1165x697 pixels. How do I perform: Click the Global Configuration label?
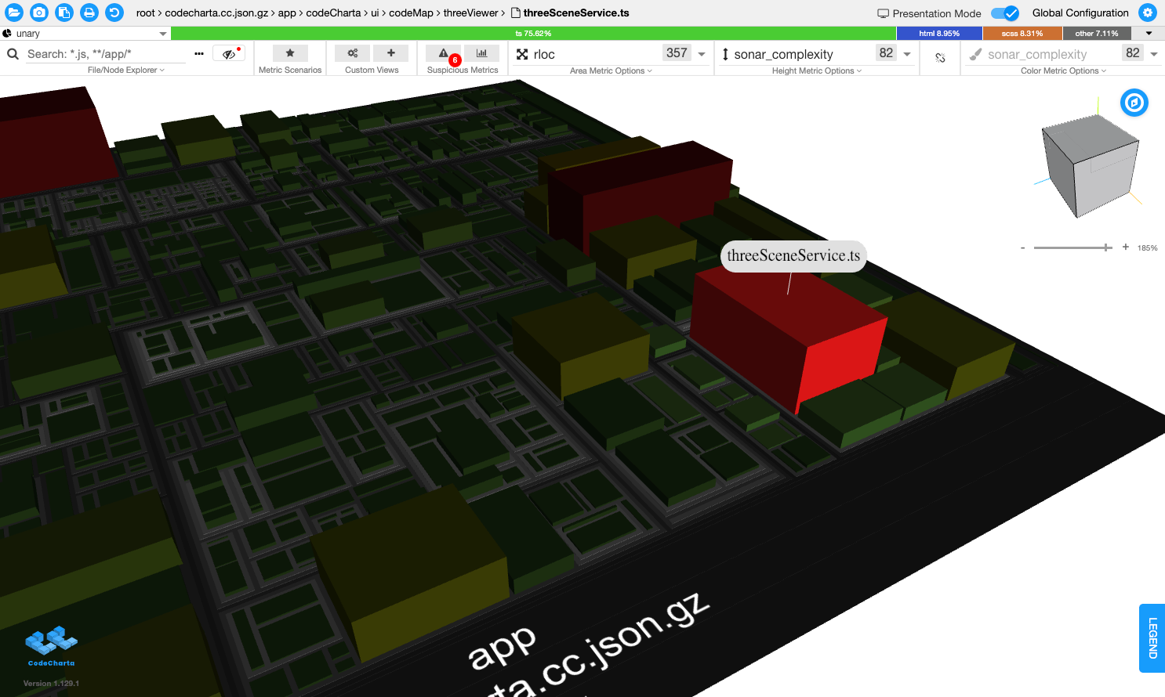click(1080, 13)
